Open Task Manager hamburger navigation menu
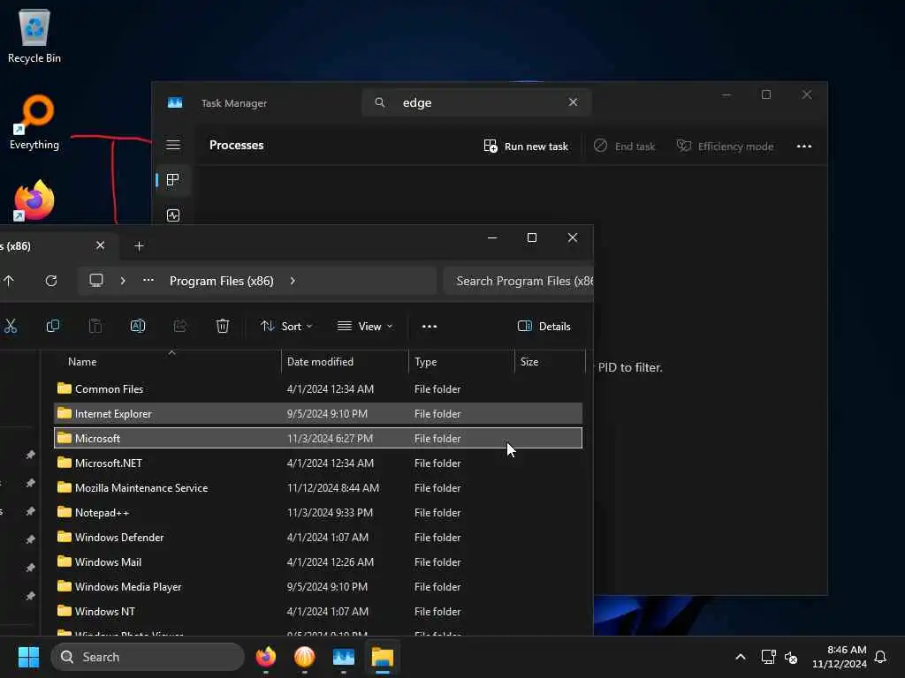The height and width of the screenshot is (678, 905). (173, 145)
